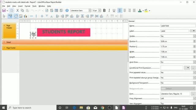Image resolution: width=196 pixels, height=110 pixels.
Task: Open the Label property dropdown arrow
Action: tap(193, 31)
